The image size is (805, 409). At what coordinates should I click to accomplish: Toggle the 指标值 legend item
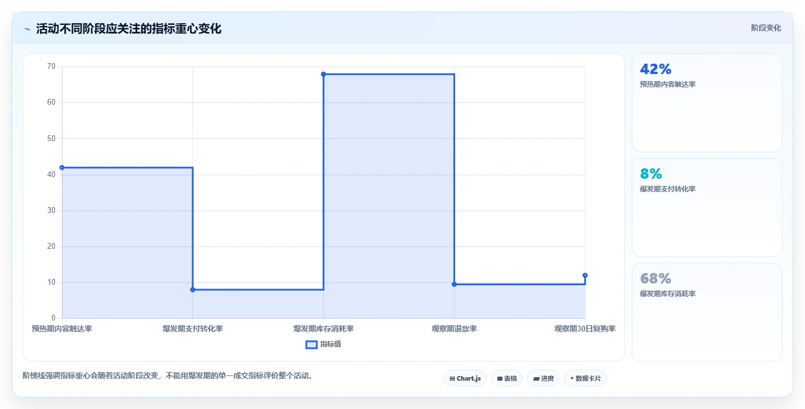(324, 344)
